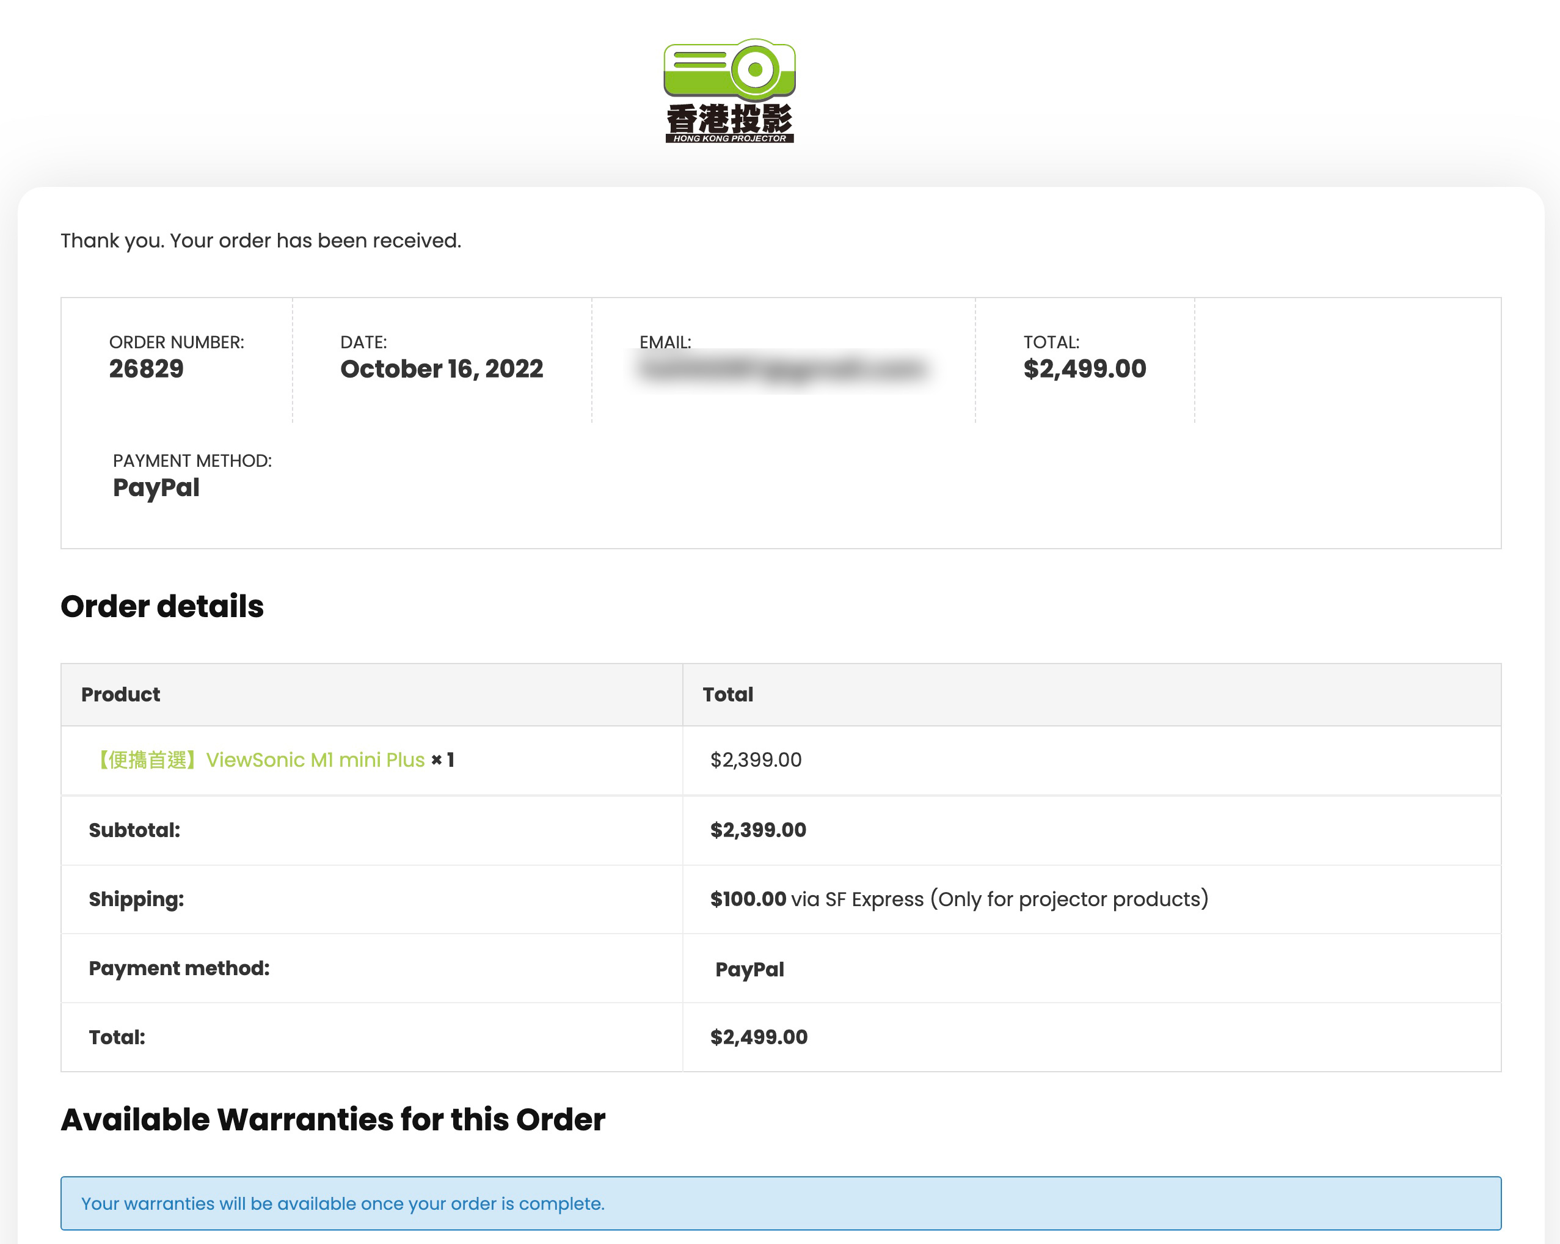Click the TOTAL: label in the summary box

(1051, 342)
